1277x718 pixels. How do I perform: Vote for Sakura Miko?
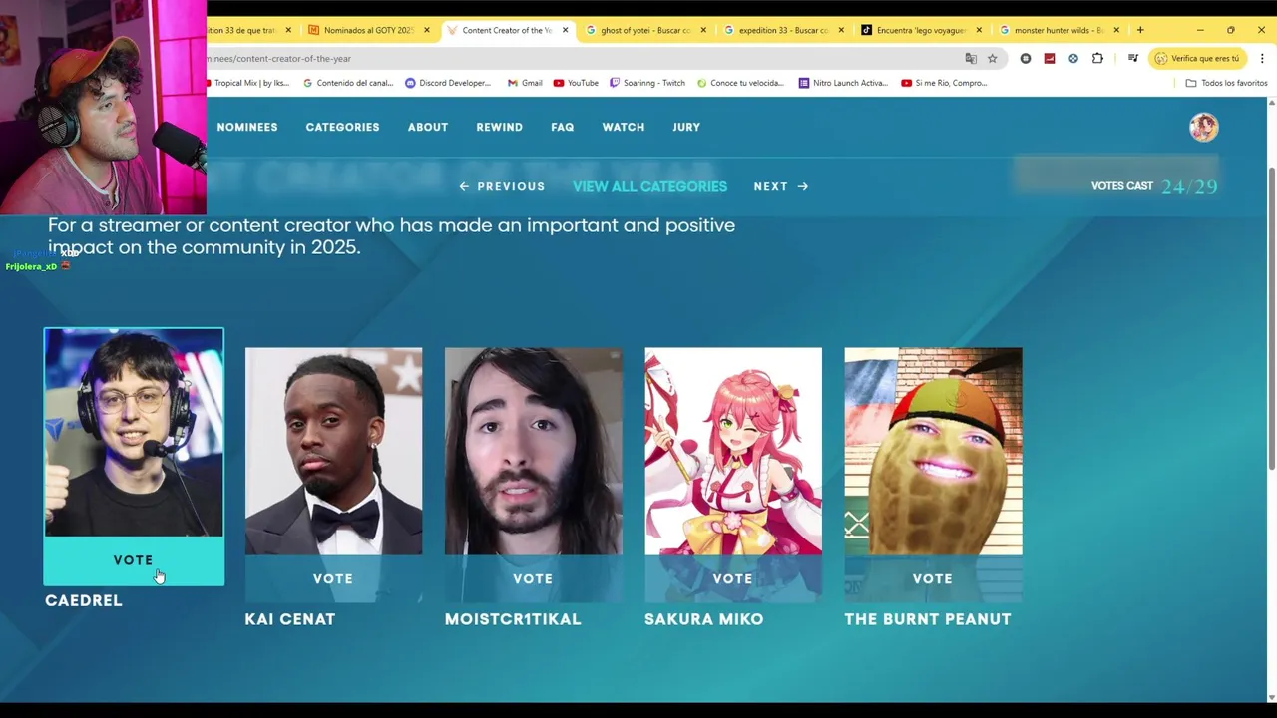pyautogui.click(x=732, y=578)
